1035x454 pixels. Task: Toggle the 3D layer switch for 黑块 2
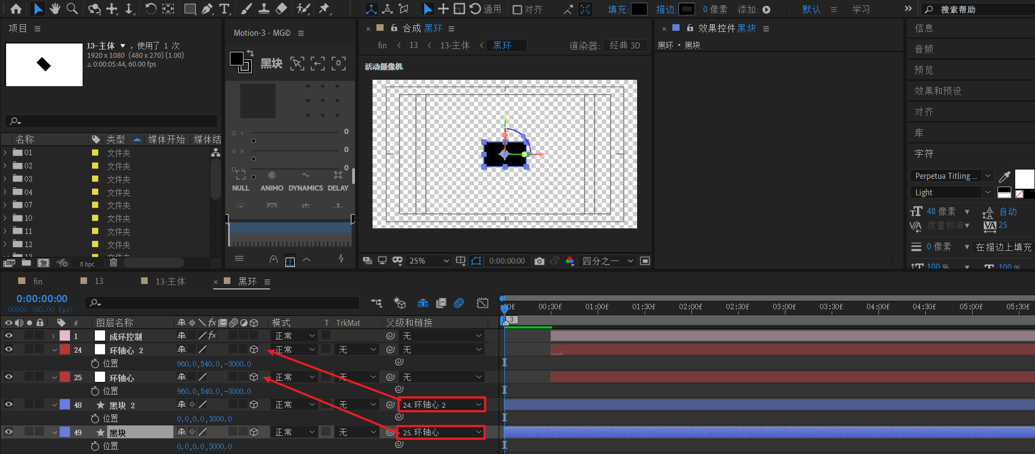coord(254,404)
